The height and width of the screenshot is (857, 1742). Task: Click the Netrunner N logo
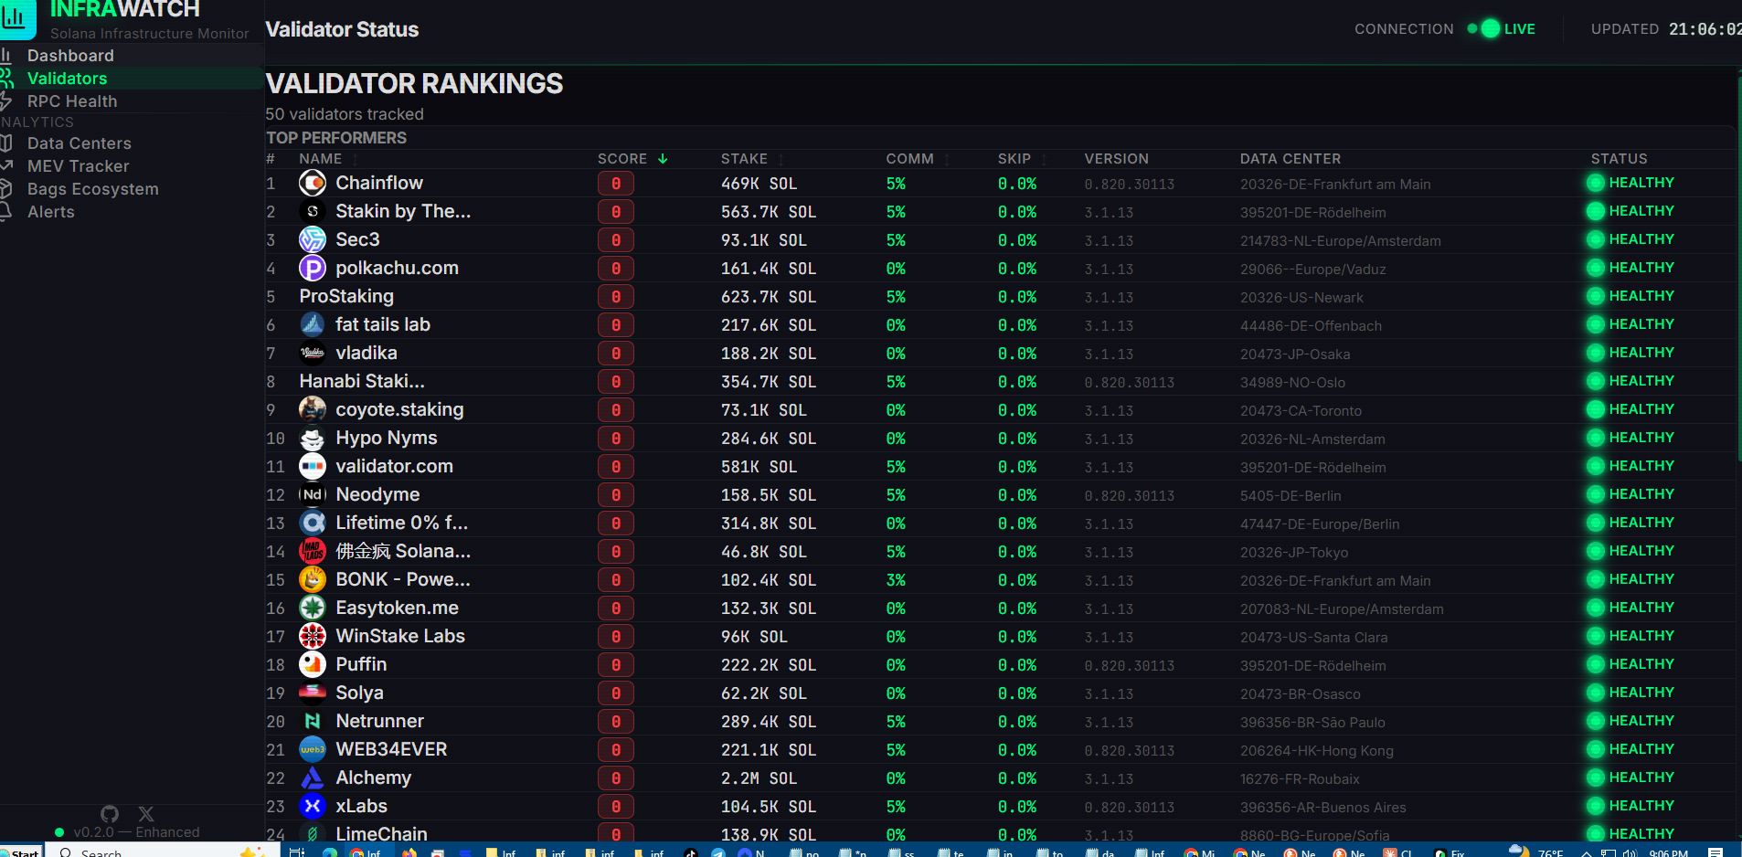point(313,721)
